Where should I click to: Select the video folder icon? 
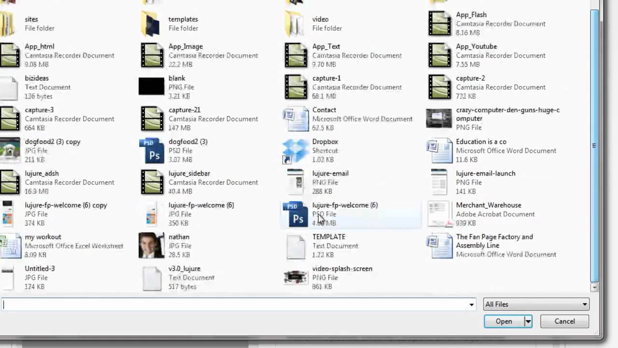295,24
